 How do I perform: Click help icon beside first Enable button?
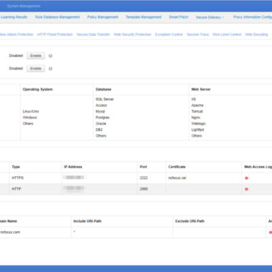(50, 56)
